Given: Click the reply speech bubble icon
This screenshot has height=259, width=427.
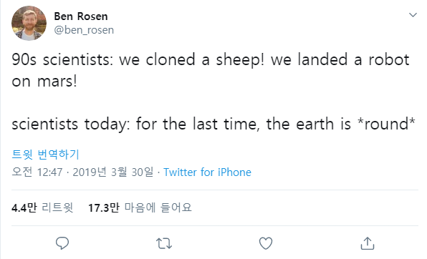Looking at the screenshot, I should click(x=62, y=243).
